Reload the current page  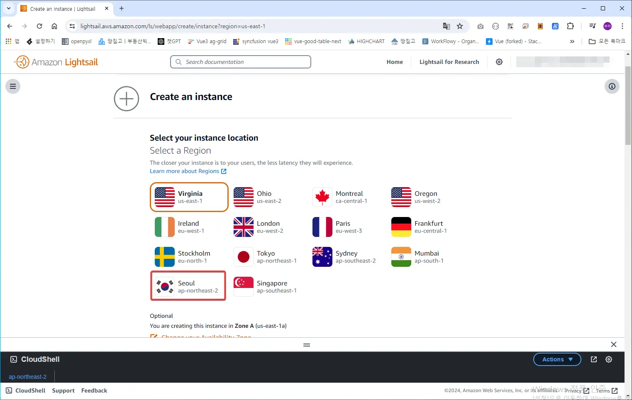39,26
